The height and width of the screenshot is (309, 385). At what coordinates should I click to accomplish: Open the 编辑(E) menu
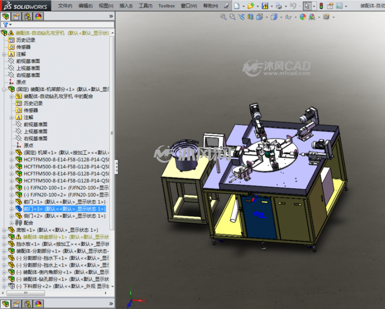85,6
